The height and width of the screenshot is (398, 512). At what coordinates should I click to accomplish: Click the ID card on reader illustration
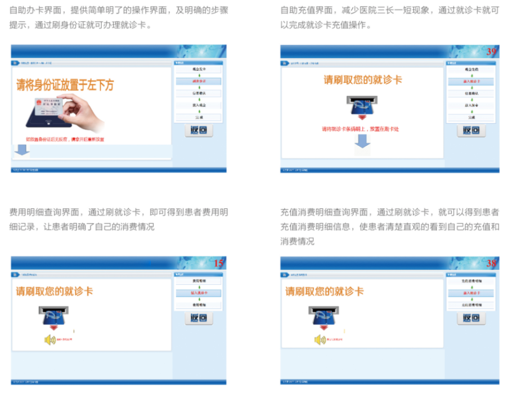(x=62, y=113)
